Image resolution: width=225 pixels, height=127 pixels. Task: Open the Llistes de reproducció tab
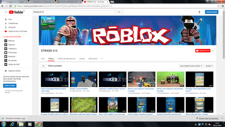tap(66, 59)
